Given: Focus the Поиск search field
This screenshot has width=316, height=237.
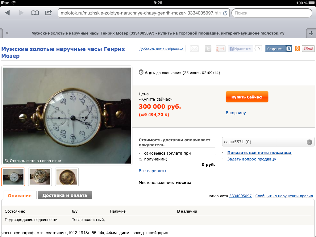Looking at the screenshot, I should click(272, 13).
